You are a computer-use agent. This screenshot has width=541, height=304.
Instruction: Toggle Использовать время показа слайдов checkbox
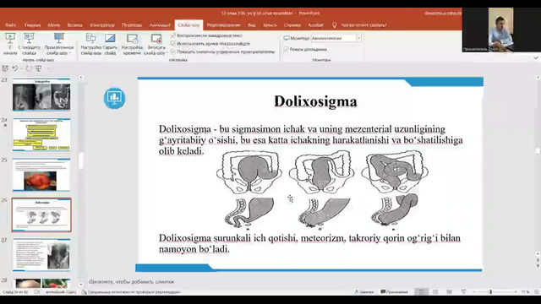(x=173, y=43)
